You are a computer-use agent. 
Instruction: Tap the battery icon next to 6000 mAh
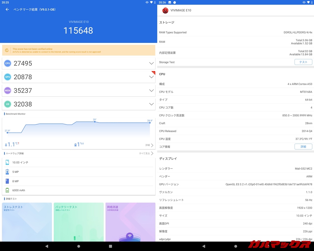[x=7, y=190]
